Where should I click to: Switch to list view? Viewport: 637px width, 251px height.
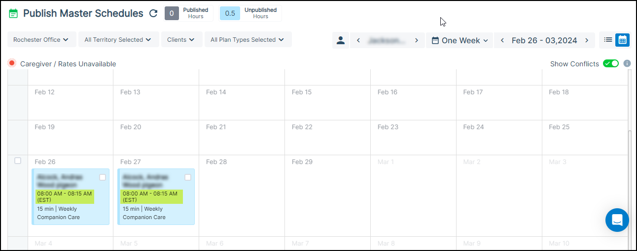point(608,40)
